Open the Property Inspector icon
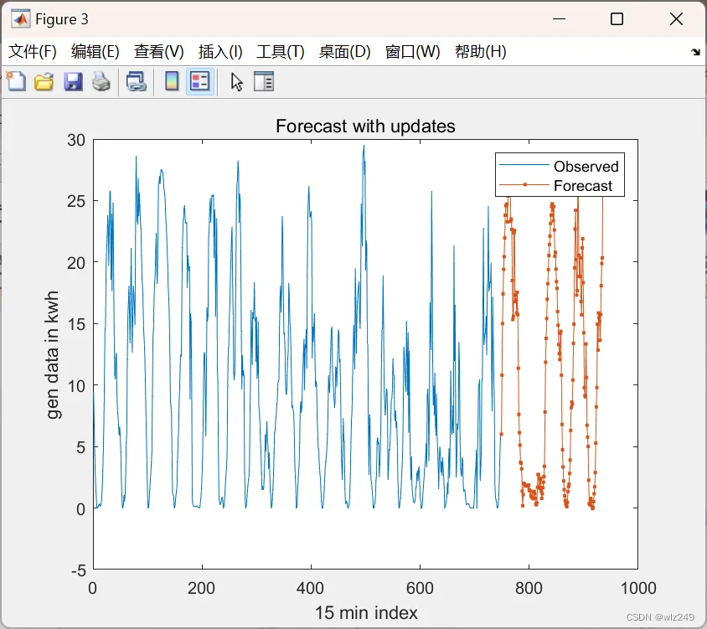This screenshot has width=707, height=629. coord(264,81)
